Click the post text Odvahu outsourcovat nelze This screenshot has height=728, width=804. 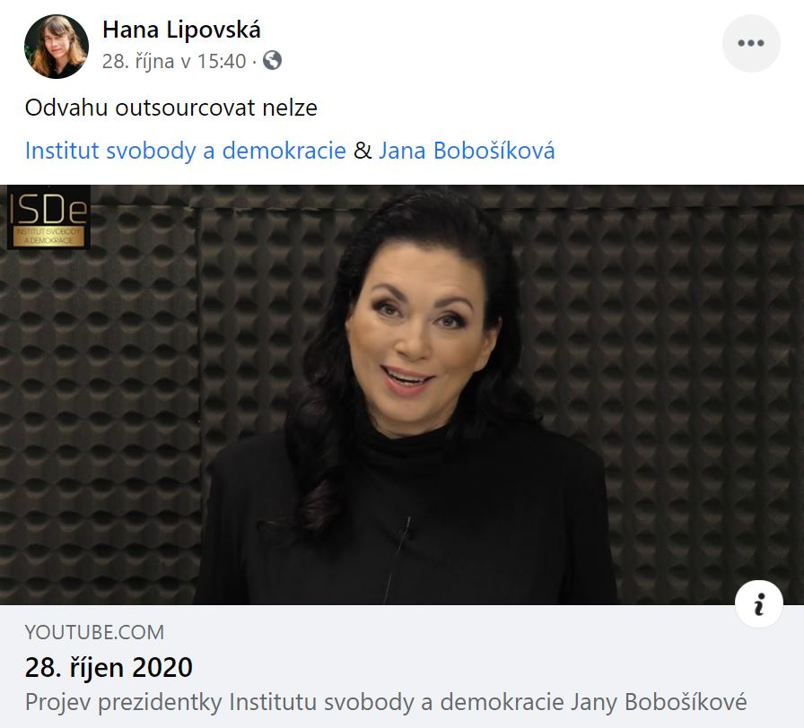171,108
